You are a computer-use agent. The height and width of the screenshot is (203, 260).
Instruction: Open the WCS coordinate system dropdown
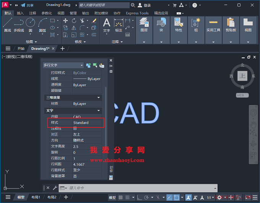pos(242,95)
